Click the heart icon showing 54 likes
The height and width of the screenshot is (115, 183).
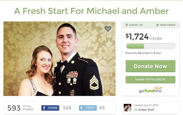pyautogui.click(x=108, y=29)
